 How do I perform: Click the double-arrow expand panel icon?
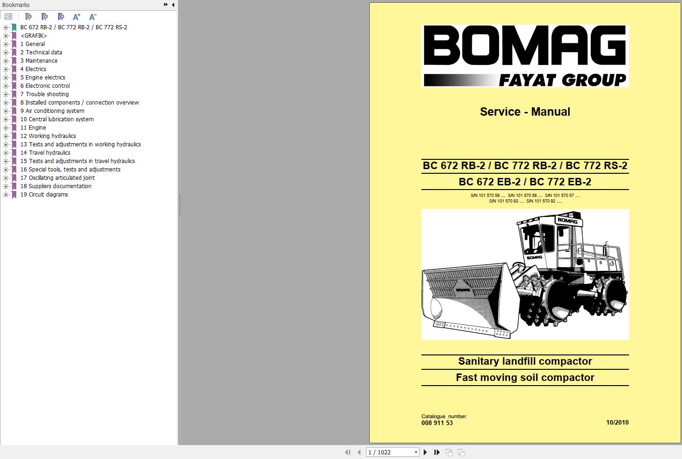[x=165, y=5]
